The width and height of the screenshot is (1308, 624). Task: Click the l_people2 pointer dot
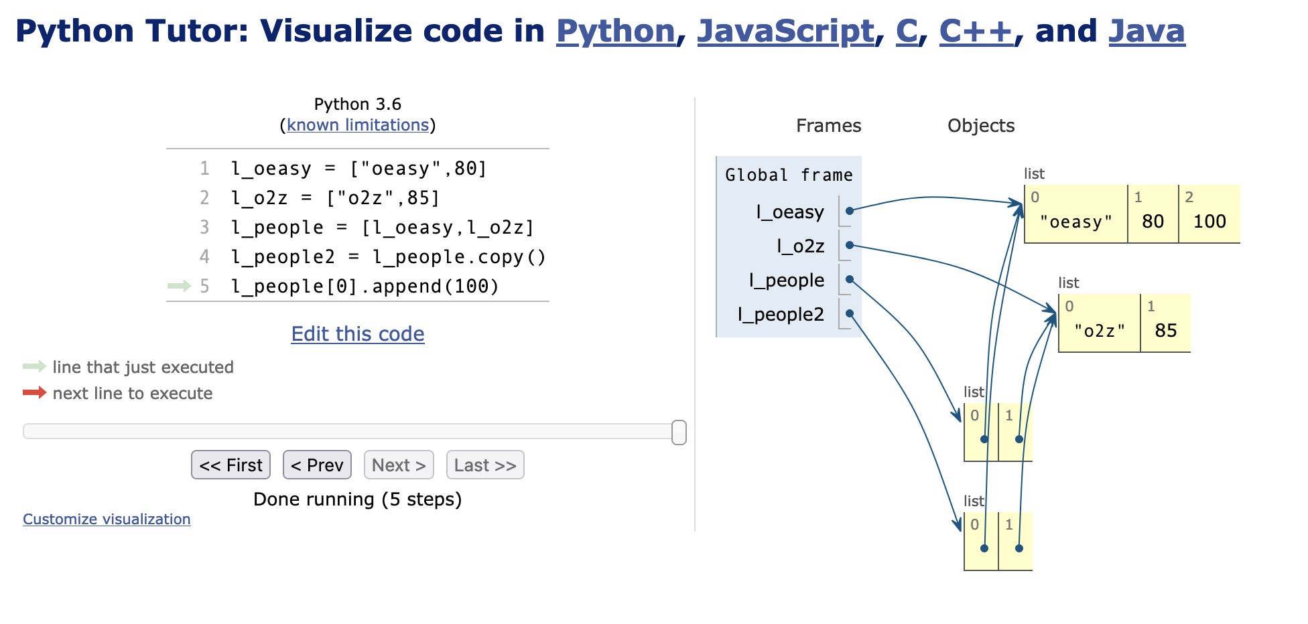(849, 313)
